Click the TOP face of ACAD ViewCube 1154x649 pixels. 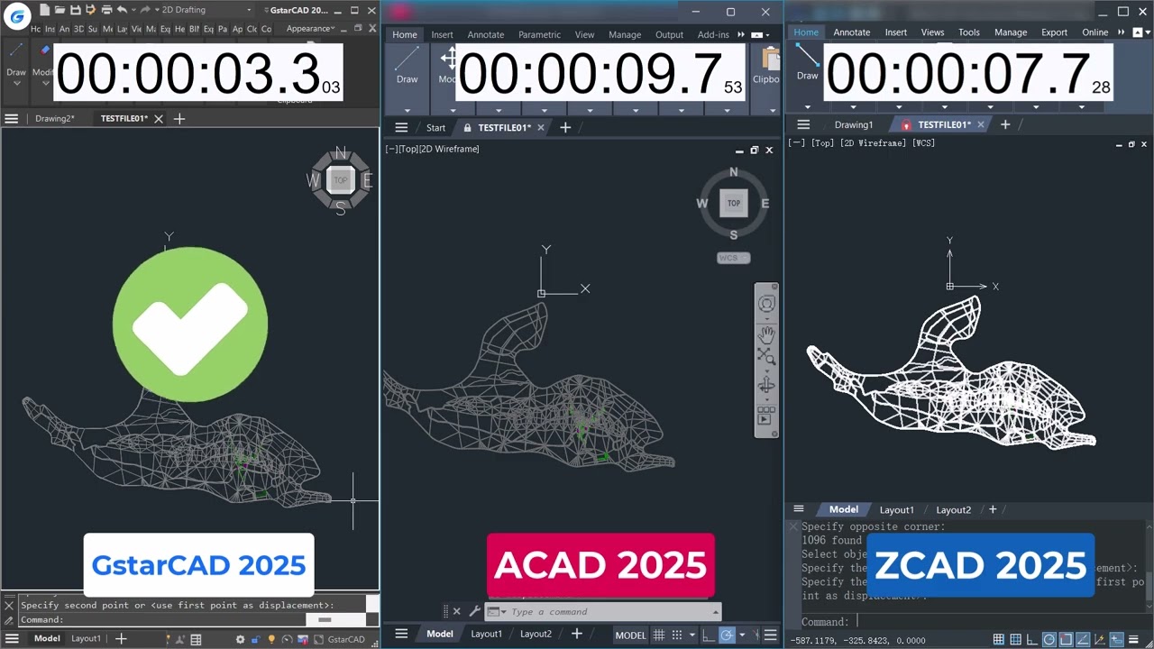click(x=734, y=203)
